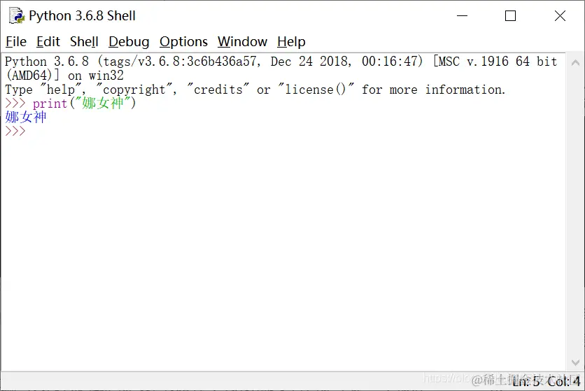Click the blue output text 娜女神
This screenshot has height=391, width=585.
tap(25, 117)
